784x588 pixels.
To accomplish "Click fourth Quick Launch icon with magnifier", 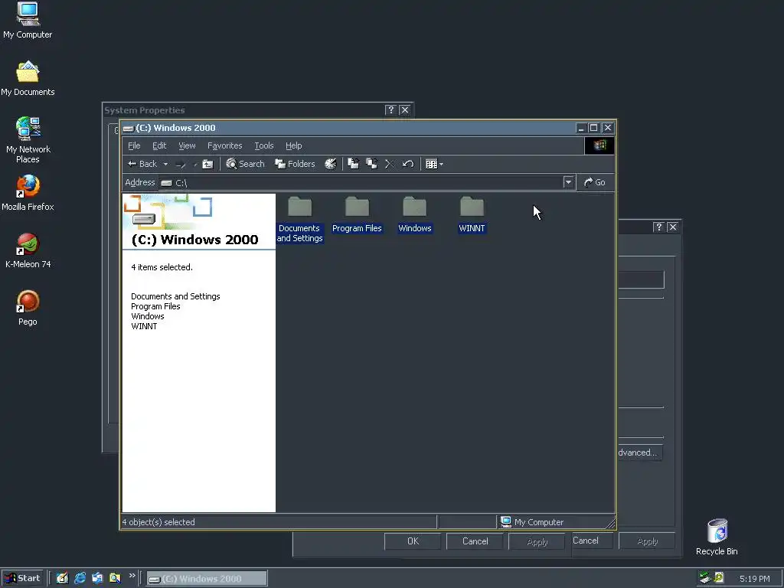I will coord(115,579).
